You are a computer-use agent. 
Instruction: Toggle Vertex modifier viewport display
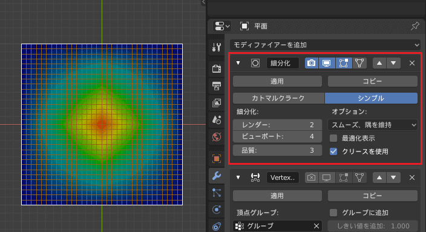click(x=327, y=177)
